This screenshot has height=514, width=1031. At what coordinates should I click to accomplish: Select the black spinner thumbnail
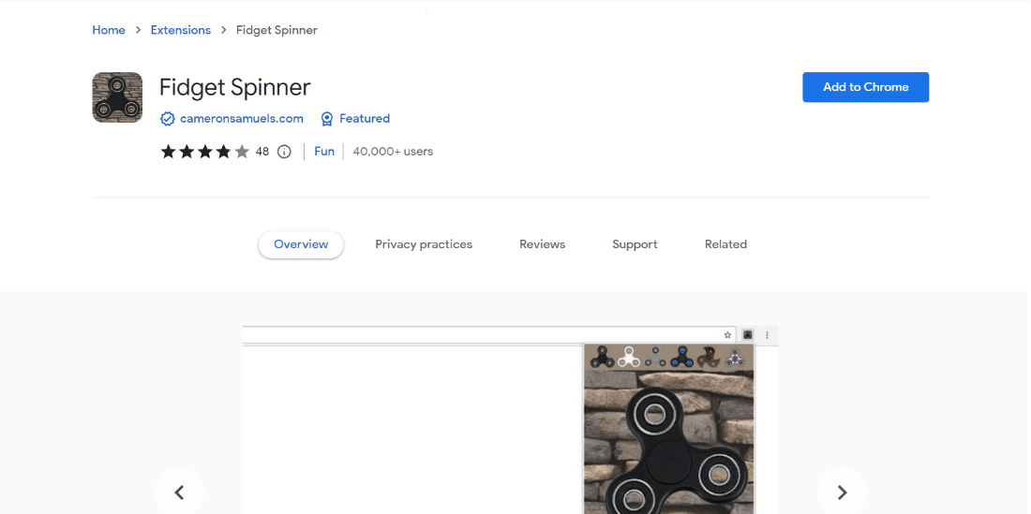[601, 357]
